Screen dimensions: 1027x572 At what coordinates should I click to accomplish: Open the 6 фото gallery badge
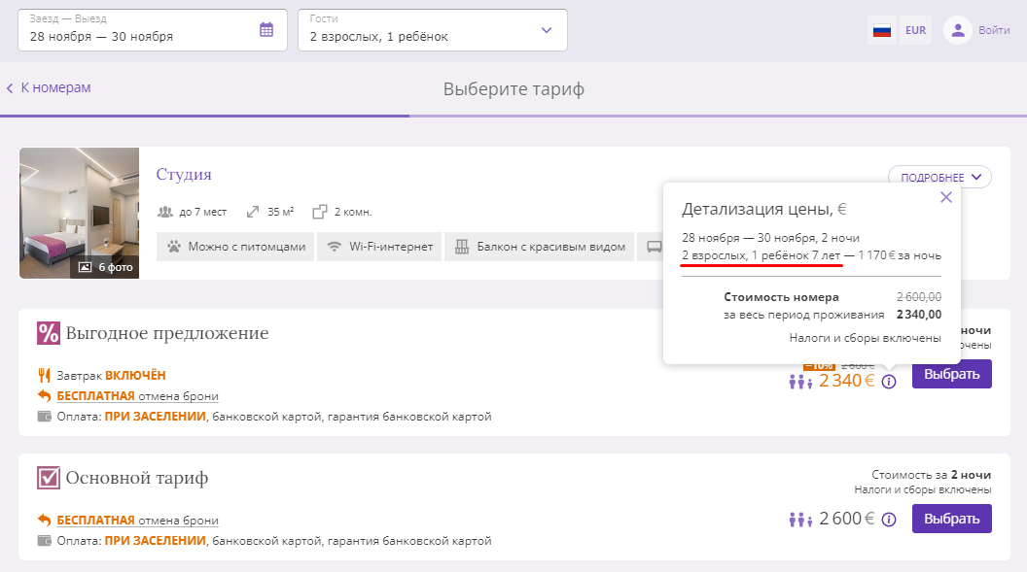tap(105, 267)
